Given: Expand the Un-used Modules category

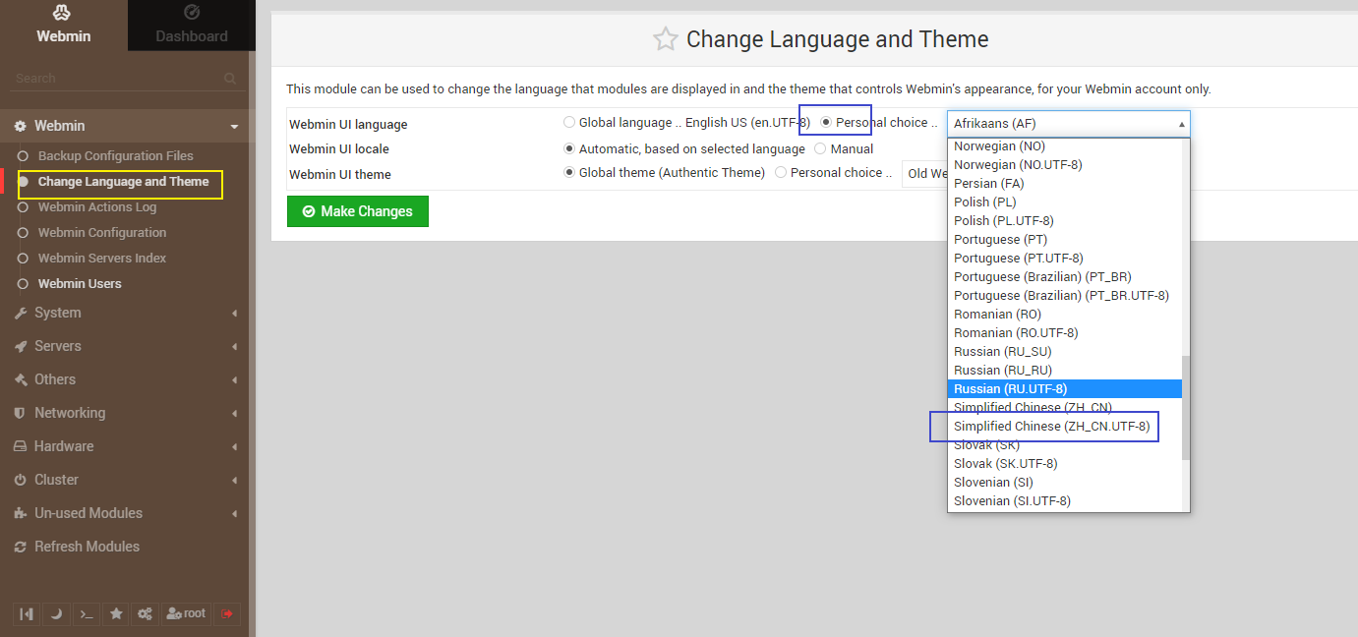Looking at the screenshot, I should click(x=234, y=514).
